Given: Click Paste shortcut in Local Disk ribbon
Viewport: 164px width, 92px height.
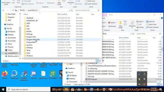Looking at the screenshot, I should coord(28,4).
